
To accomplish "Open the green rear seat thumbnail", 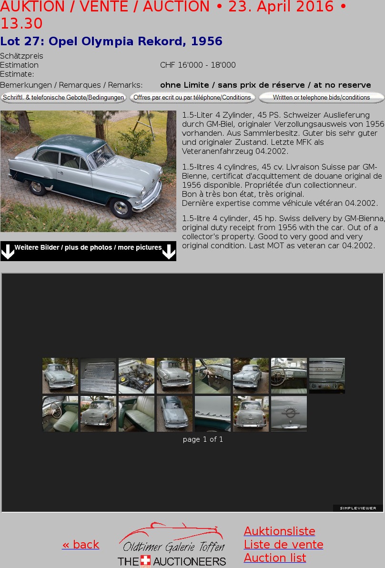I will (137, 414).
